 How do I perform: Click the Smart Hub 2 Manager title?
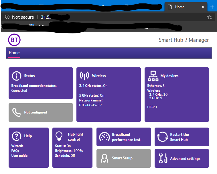click(184, 40)
